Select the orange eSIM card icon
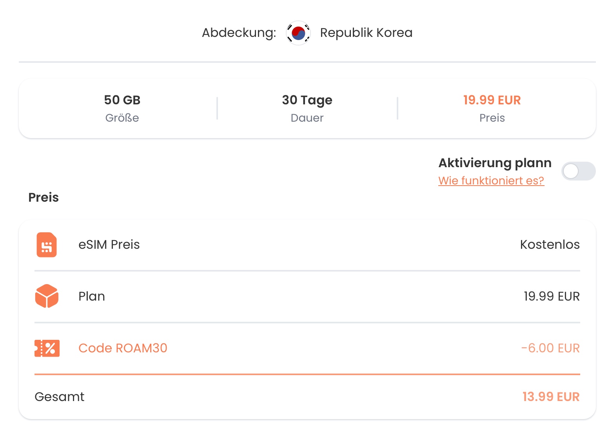 (46, 244)
